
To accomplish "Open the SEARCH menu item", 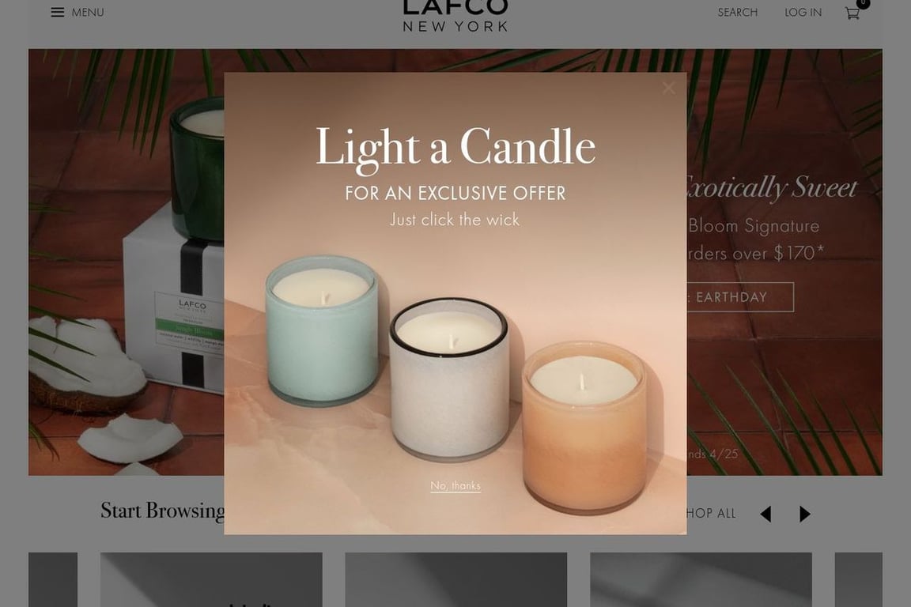I will tap(737, 12).
